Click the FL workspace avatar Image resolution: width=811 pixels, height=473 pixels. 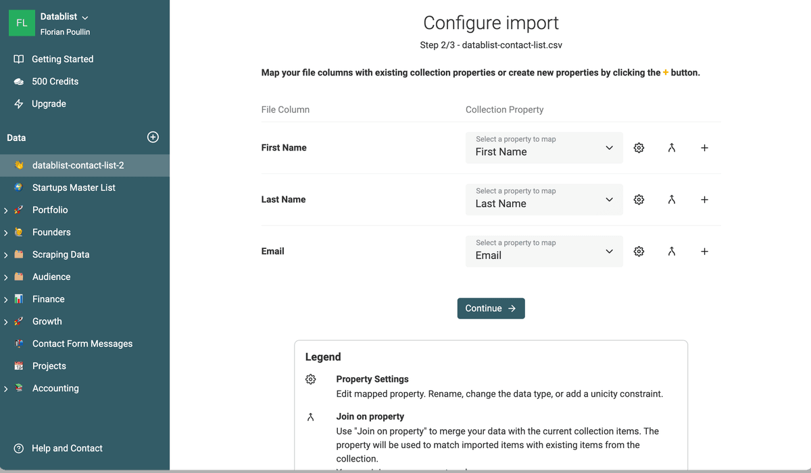pyautogui.click(x=22, y=23)
